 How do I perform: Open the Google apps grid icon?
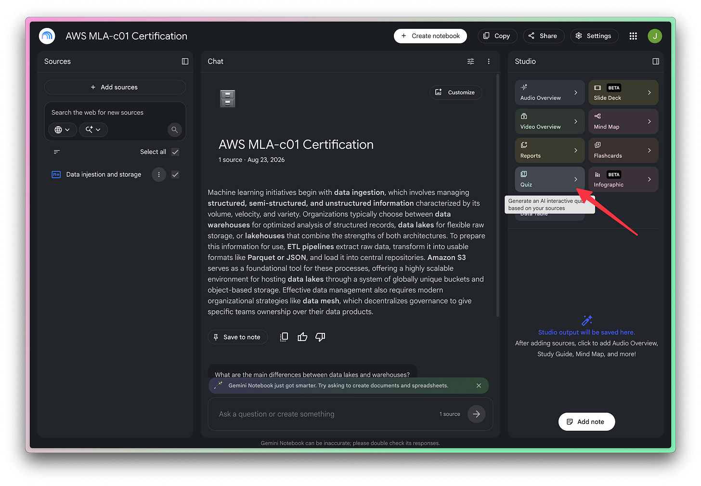[x=633, y=36]
